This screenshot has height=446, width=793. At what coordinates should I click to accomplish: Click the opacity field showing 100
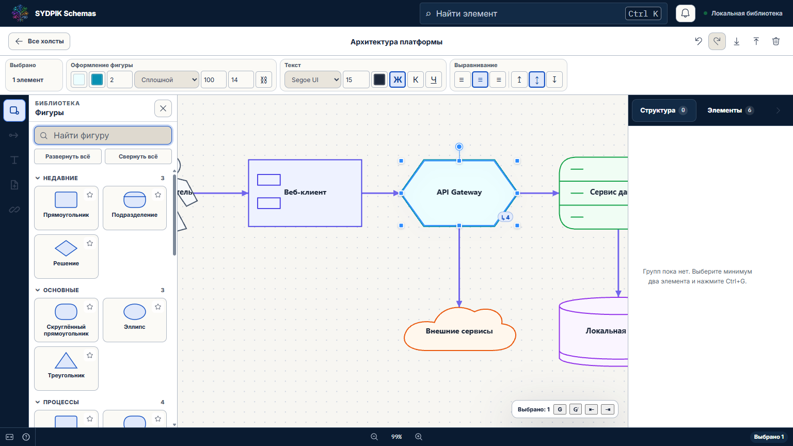[214, 80]
